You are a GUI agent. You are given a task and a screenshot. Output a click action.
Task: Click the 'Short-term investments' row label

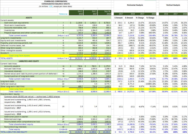[x=15, y=25]
